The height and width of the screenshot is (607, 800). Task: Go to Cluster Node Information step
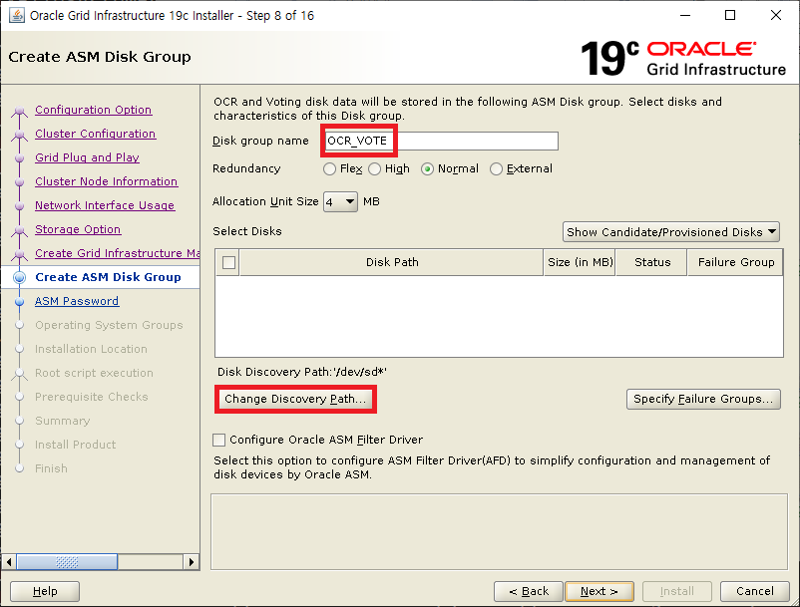click(x=106, y=181)
